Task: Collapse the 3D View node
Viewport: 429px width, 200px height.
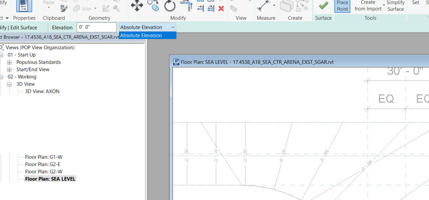Action: (x=10, y=84)
